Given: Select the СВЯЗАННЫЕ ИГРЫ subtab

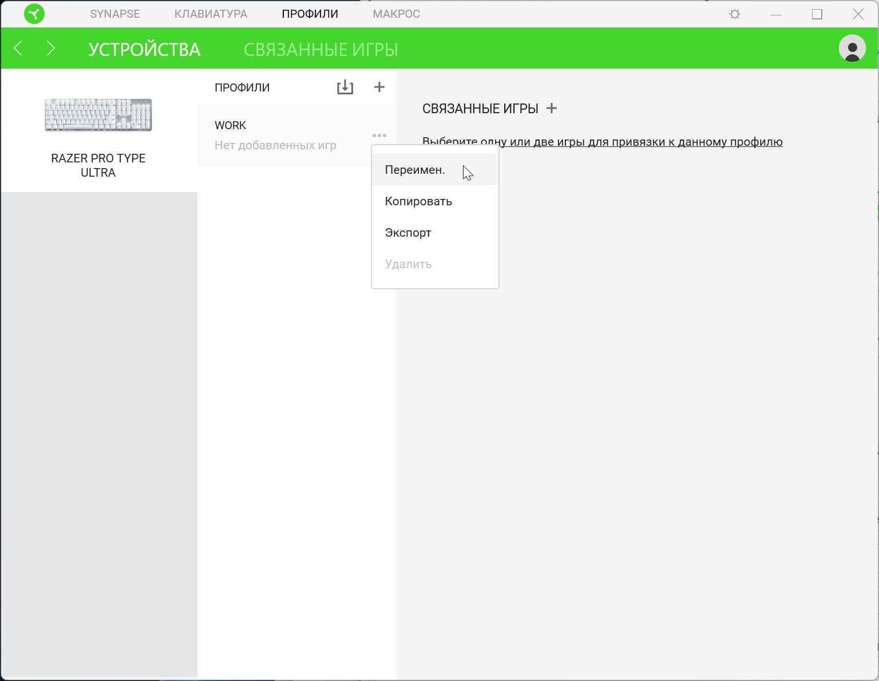Looking at the screenshot, I should point(320,50).
